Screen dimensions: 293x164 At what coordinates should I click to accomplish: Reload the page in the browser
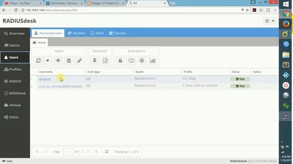pos(16,10)
